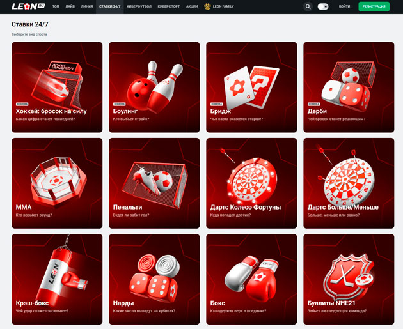This screenshot has height=329, width=403.
Task: Click the checkers and dice Нарды icon
Action: point(154,278)
